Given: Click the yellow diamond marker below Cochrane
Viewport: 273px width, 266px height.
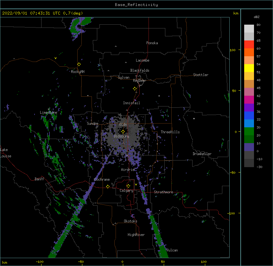Looking at the screenshot, I should (x=108, y=186).
